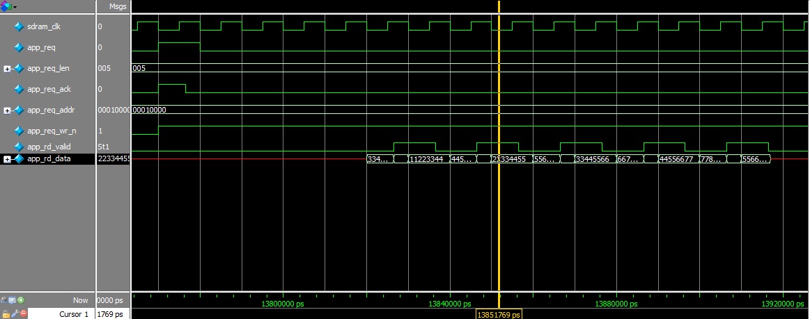Click the edit grid and timeline icon
The height and width of the screenshot is (319, 810).
coord(13,300)
